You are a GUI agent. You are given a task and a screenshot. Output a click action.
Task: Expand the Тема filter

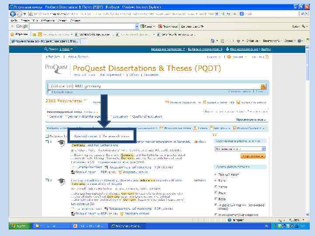(x=216, y=180)
